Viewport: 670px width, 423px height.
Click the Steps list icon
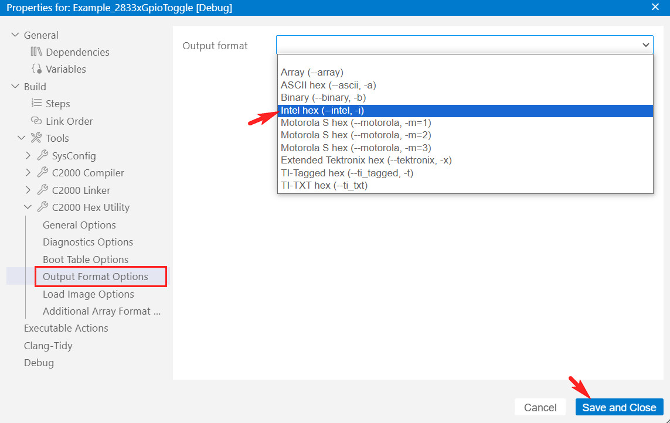coord(37,103)
